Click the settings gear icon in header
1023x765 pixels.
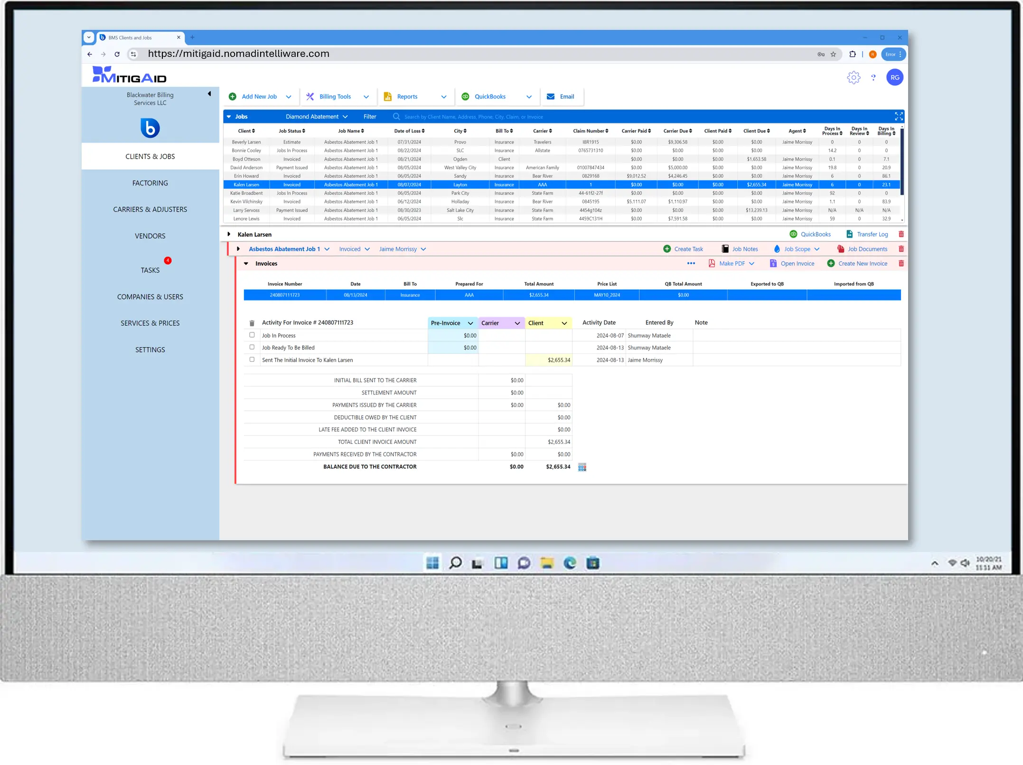click(x=853, y=77)
